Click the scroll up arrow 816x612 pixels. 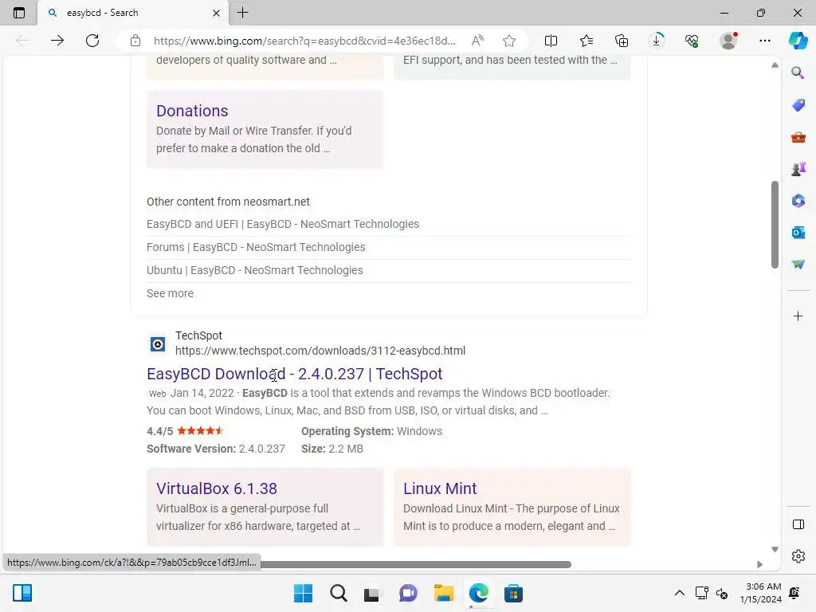(x=775, y=65)
